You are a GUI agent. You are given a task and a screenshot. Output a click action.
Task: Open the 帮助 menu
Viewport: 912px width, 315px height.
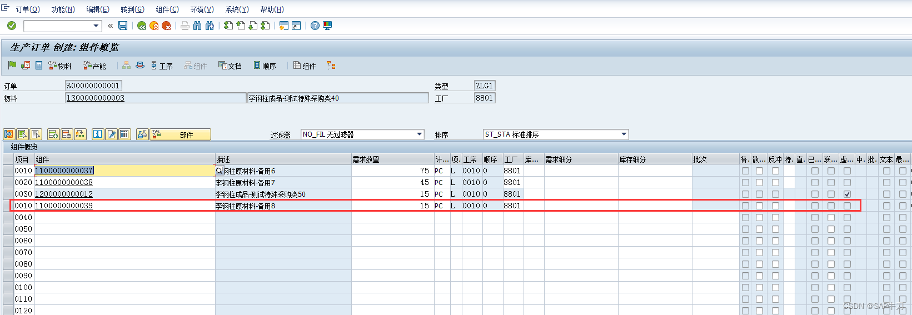[272, 9]
